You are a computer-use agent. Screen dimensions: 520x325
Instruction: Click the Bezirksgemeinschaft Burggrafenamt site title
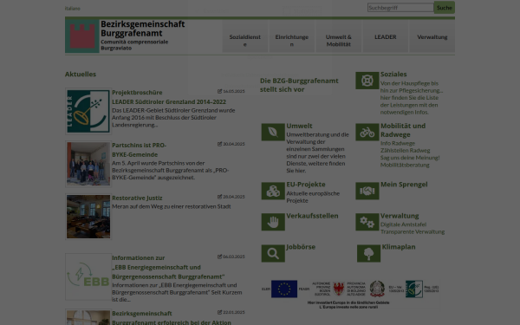point(143,29)
